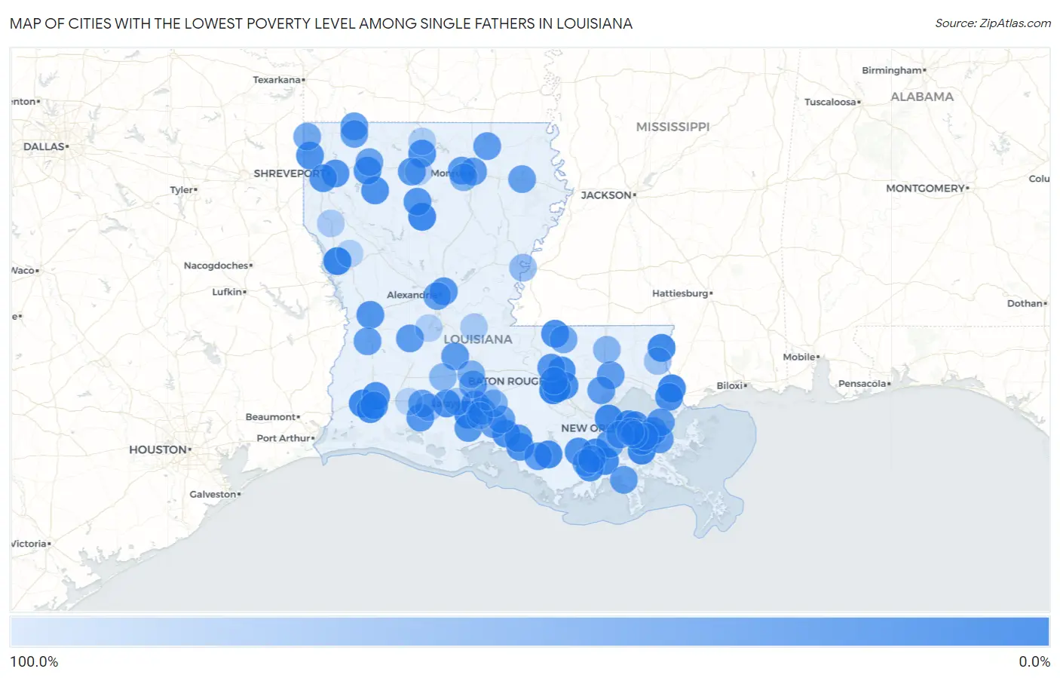
Task: Click the Tuscaloosa label
Action: pyautogui.click(x=832, y=102)
